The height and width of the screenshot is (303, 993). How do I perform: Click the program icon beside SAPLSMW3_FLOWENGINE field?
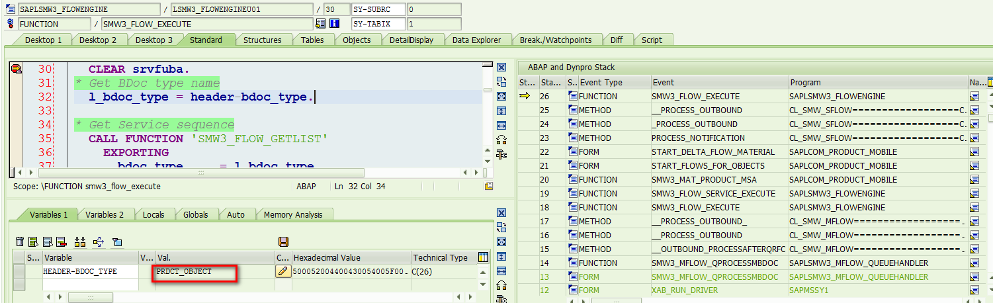coord(11,9)
